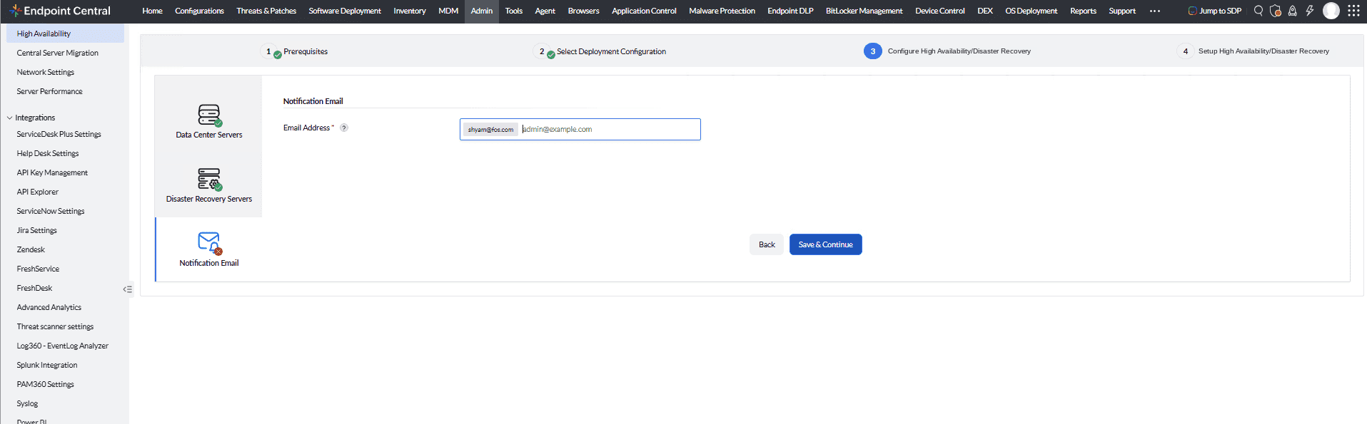
Task: Open Application Control menu
Action: click(644, 11)
